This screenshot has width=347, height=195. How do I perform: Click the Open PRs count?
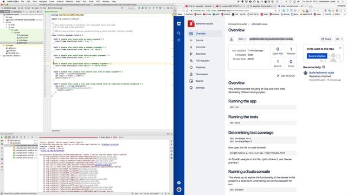[278, 49]
